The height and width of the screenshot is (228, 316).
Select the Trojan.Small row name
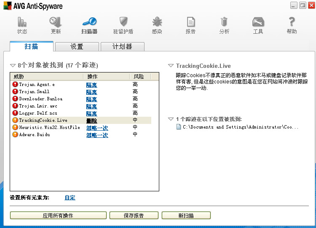[34, 91]
